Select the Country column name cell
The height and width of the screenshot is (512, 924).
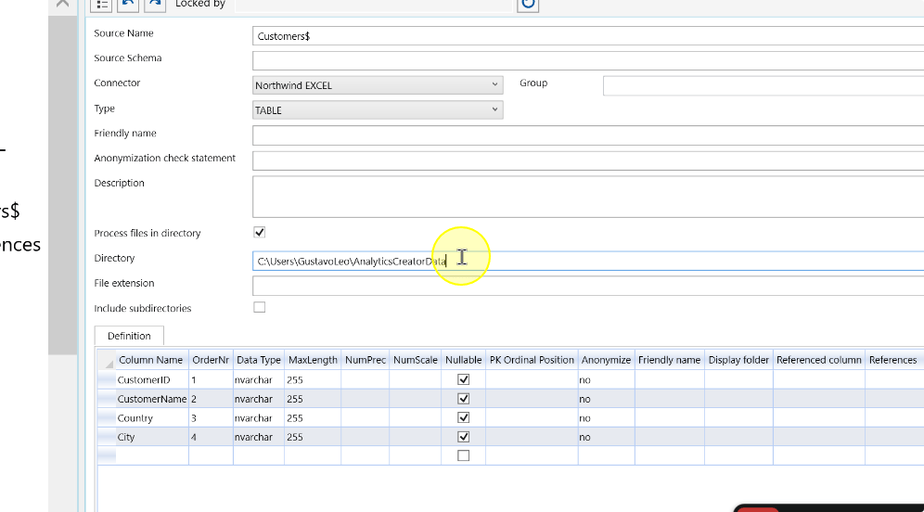coord(152,417)
